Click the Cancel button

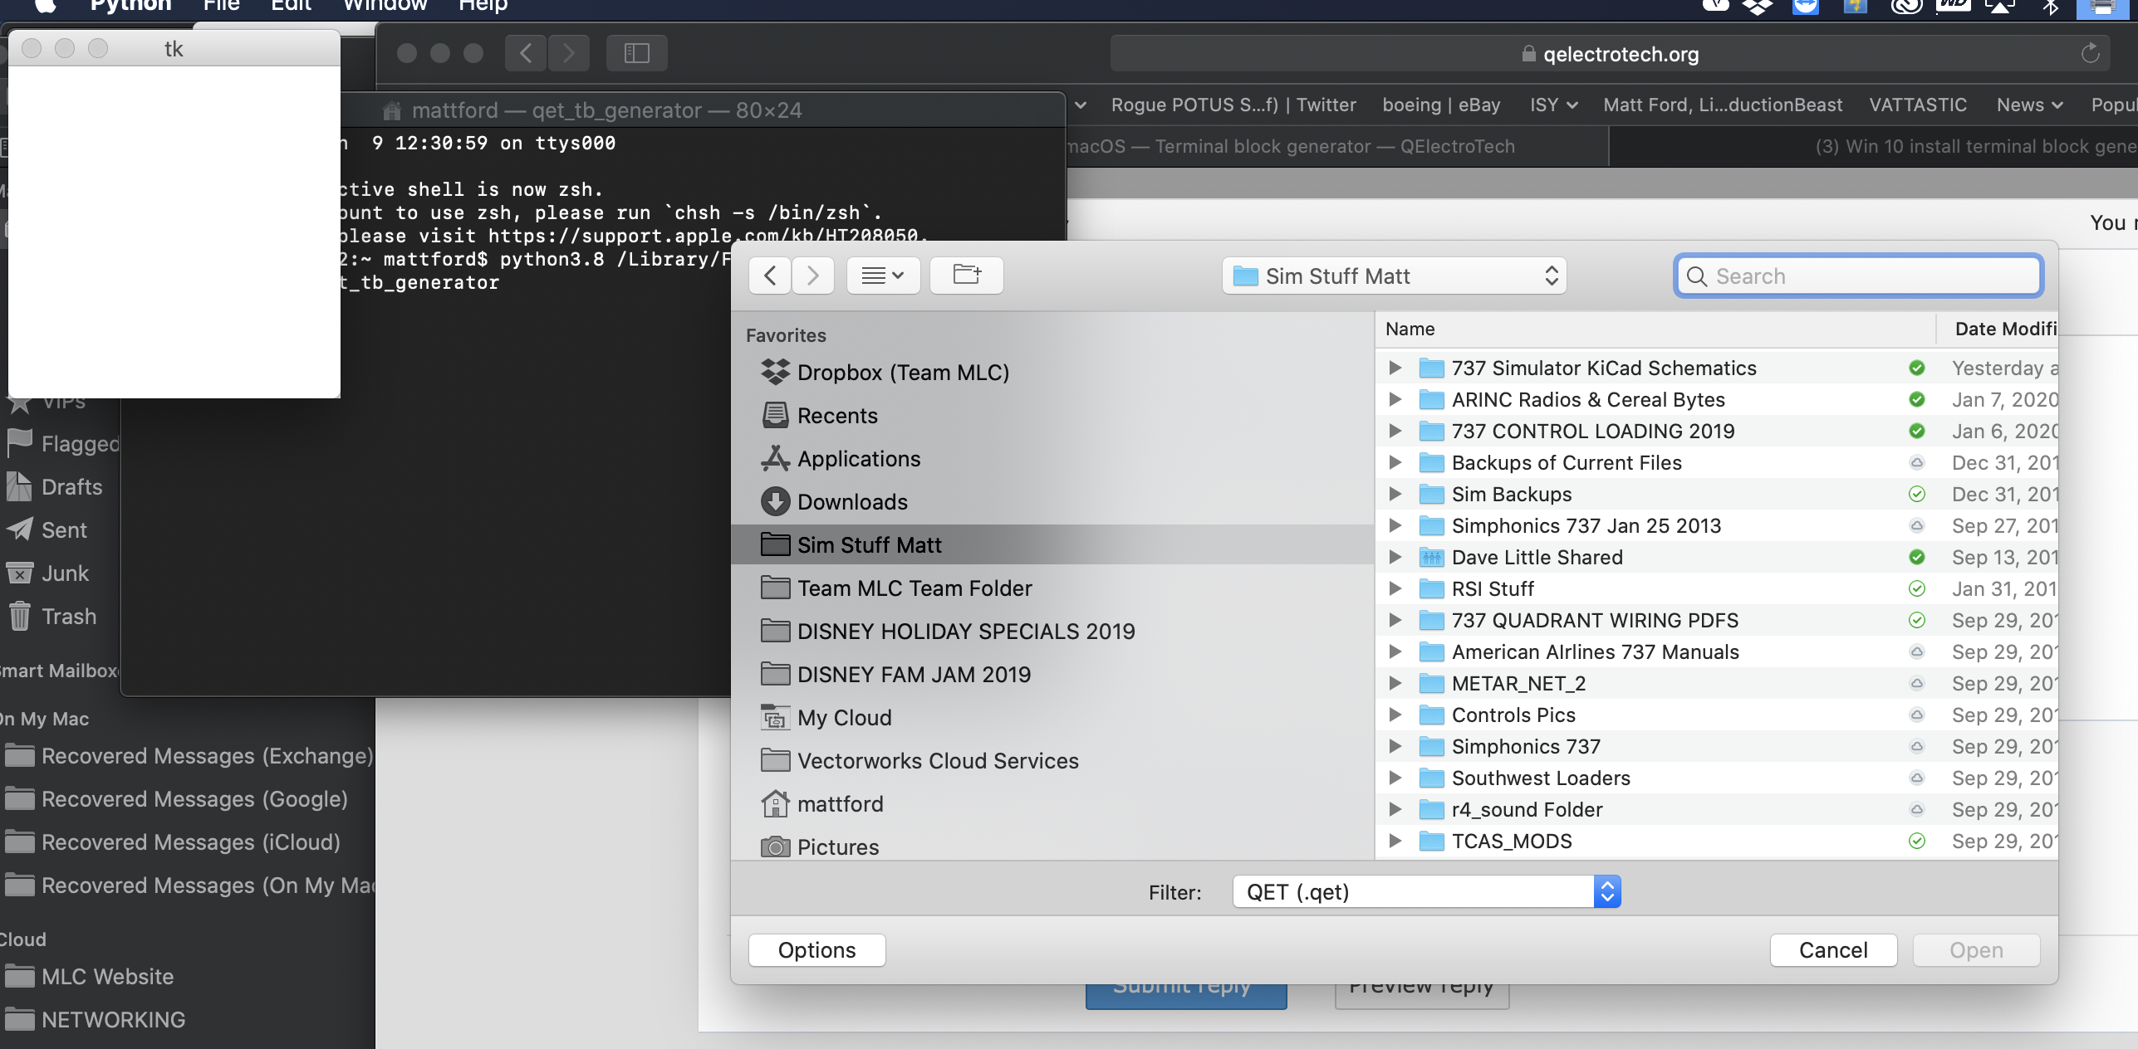1832,950
